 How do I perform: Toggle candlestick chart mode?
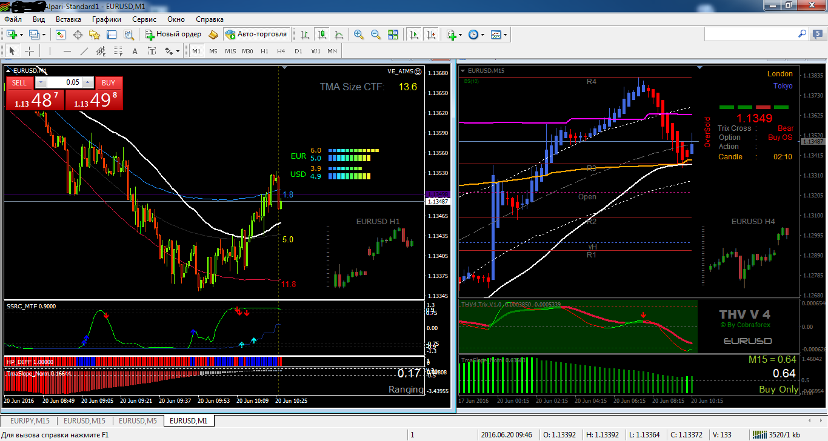click(x=322, y=35)
